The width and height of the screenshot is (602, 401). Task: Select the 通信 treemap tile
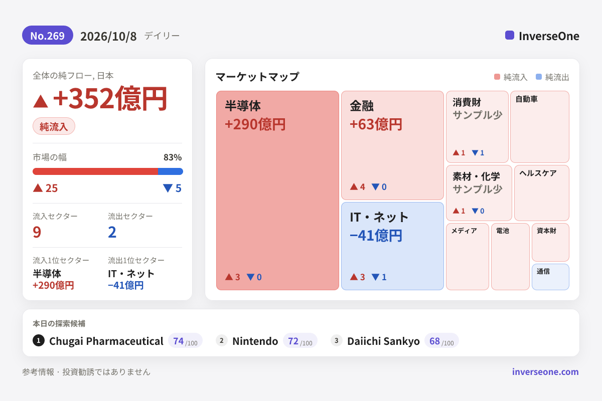coord(550,277)
